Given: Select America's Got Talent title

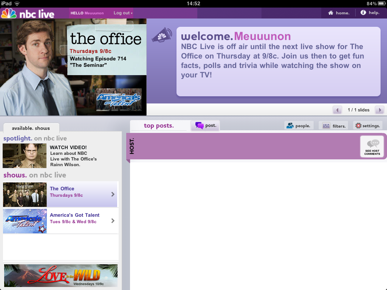Looking at the screenshot, I should click(x=74, y=215).
